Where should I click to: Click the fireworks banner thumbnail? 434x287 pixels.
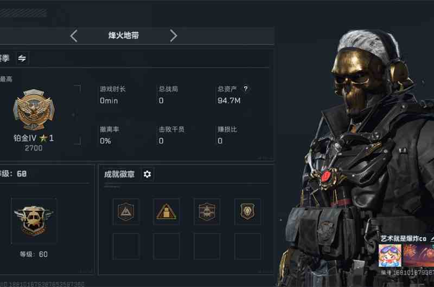point(418,256)
